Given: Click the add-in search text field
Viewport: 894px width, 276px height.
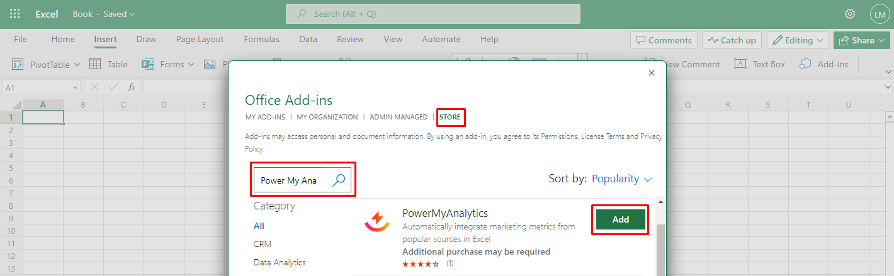Looking at the screenshot, I should click(290, 180).
